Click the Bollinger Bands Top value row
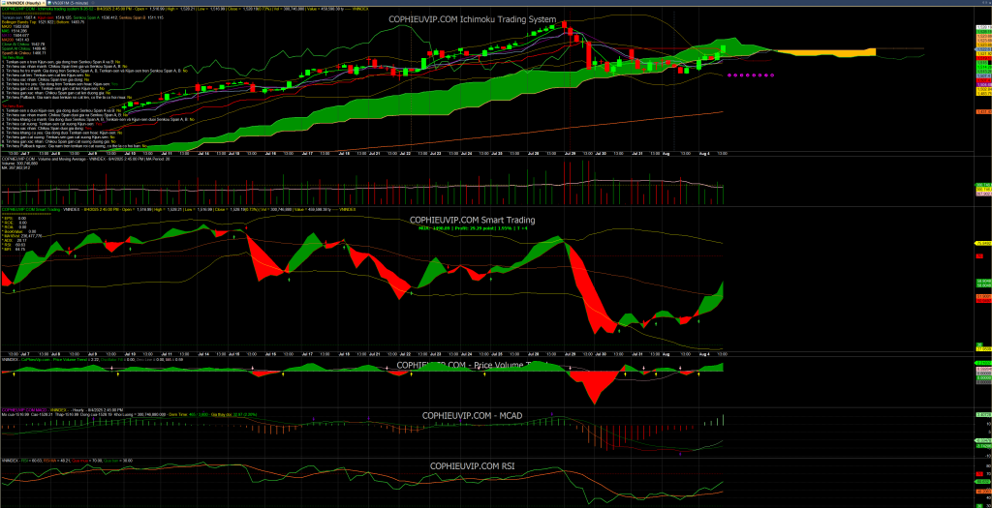The image size is (992, 508). click(x=43, y=22)
